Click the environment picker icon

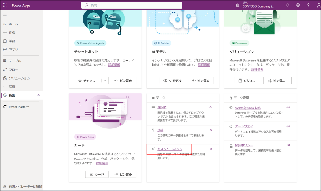[238, 5]
